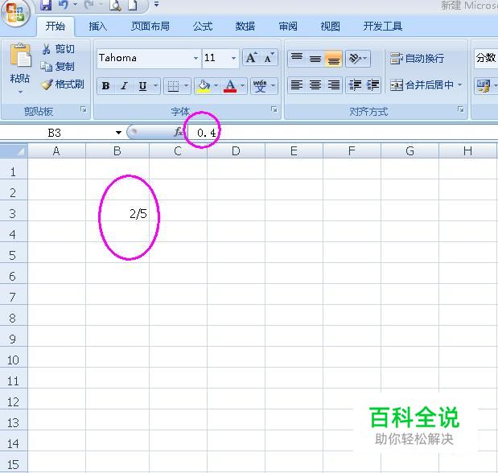Open the 分数 number format box
The width and height of the screenshot is (498, 473).
486,58
